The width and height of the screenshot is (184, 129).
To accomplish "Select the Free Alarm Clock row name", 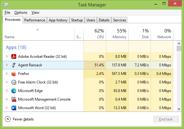I will 38,82.
